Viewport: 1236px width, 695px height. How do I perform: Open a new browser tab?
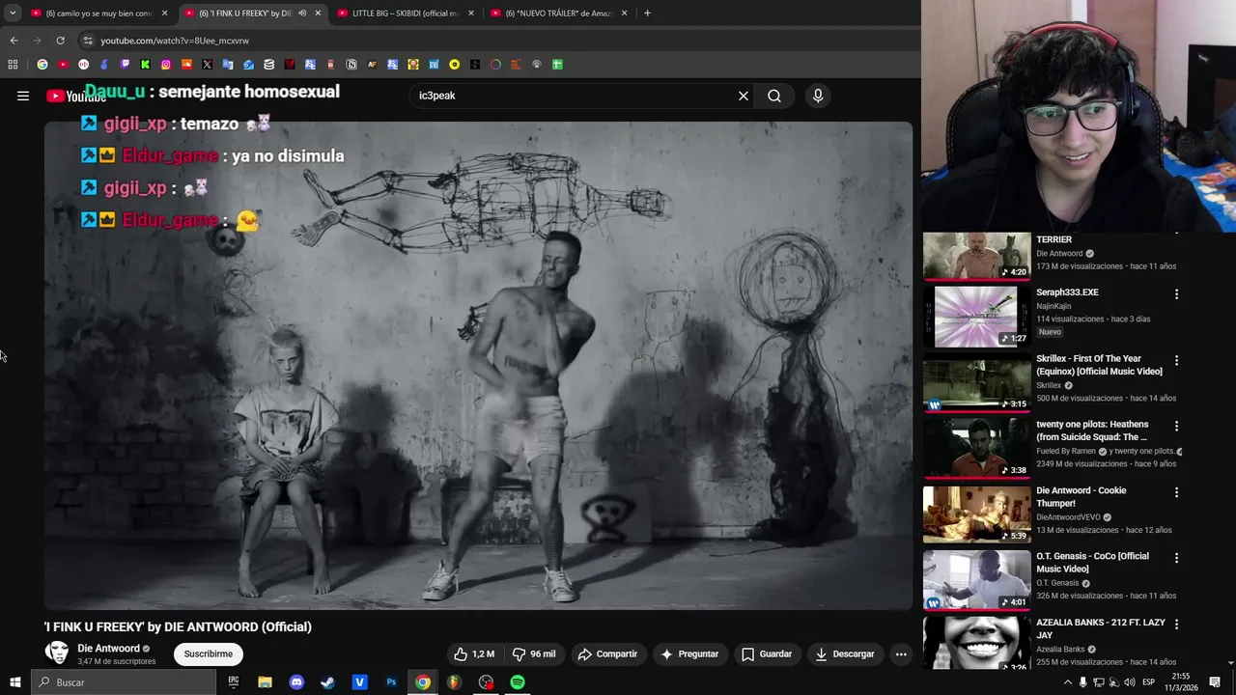pos(647,14)
